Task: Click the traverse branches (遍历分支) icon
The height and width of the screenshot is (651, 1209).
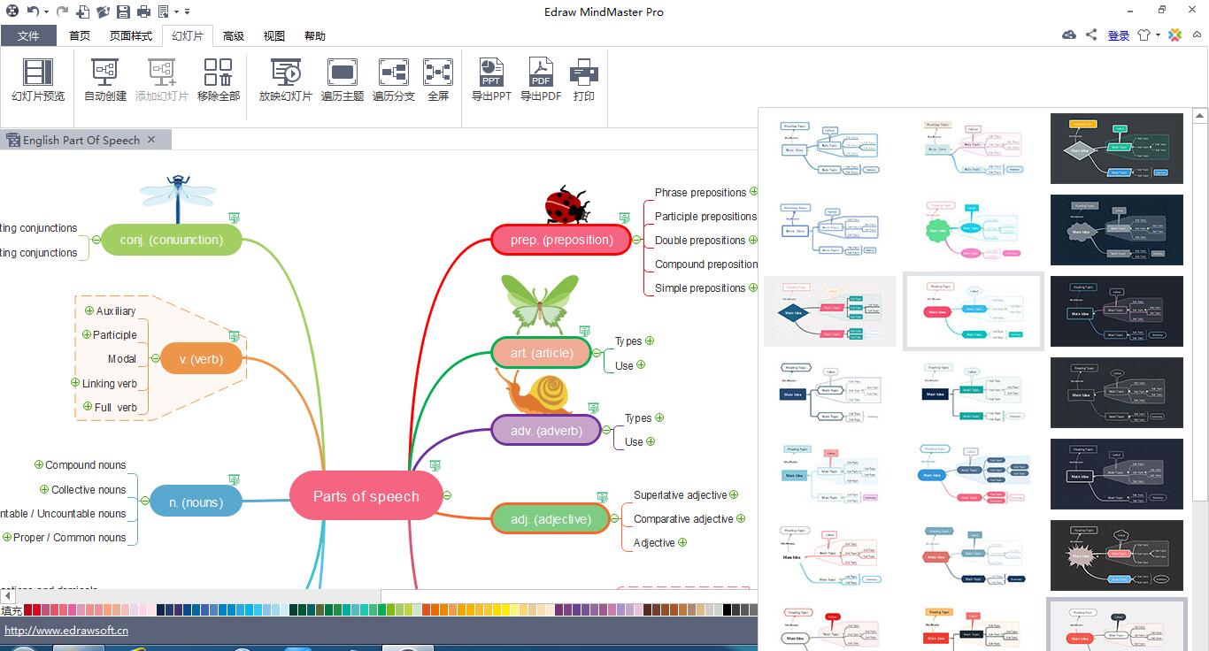Action: click(x=393, y=80)
